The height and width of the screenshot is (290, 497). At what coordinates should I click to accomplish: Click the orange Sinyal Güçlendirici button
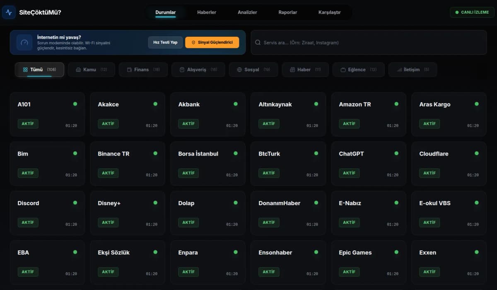(212, 43)
